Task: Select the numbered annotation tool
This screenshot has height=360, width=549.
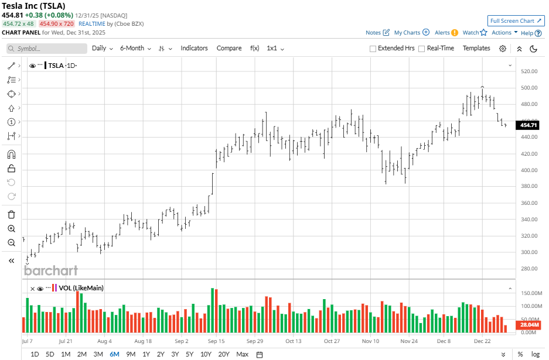Action: (x=11, y=122)
